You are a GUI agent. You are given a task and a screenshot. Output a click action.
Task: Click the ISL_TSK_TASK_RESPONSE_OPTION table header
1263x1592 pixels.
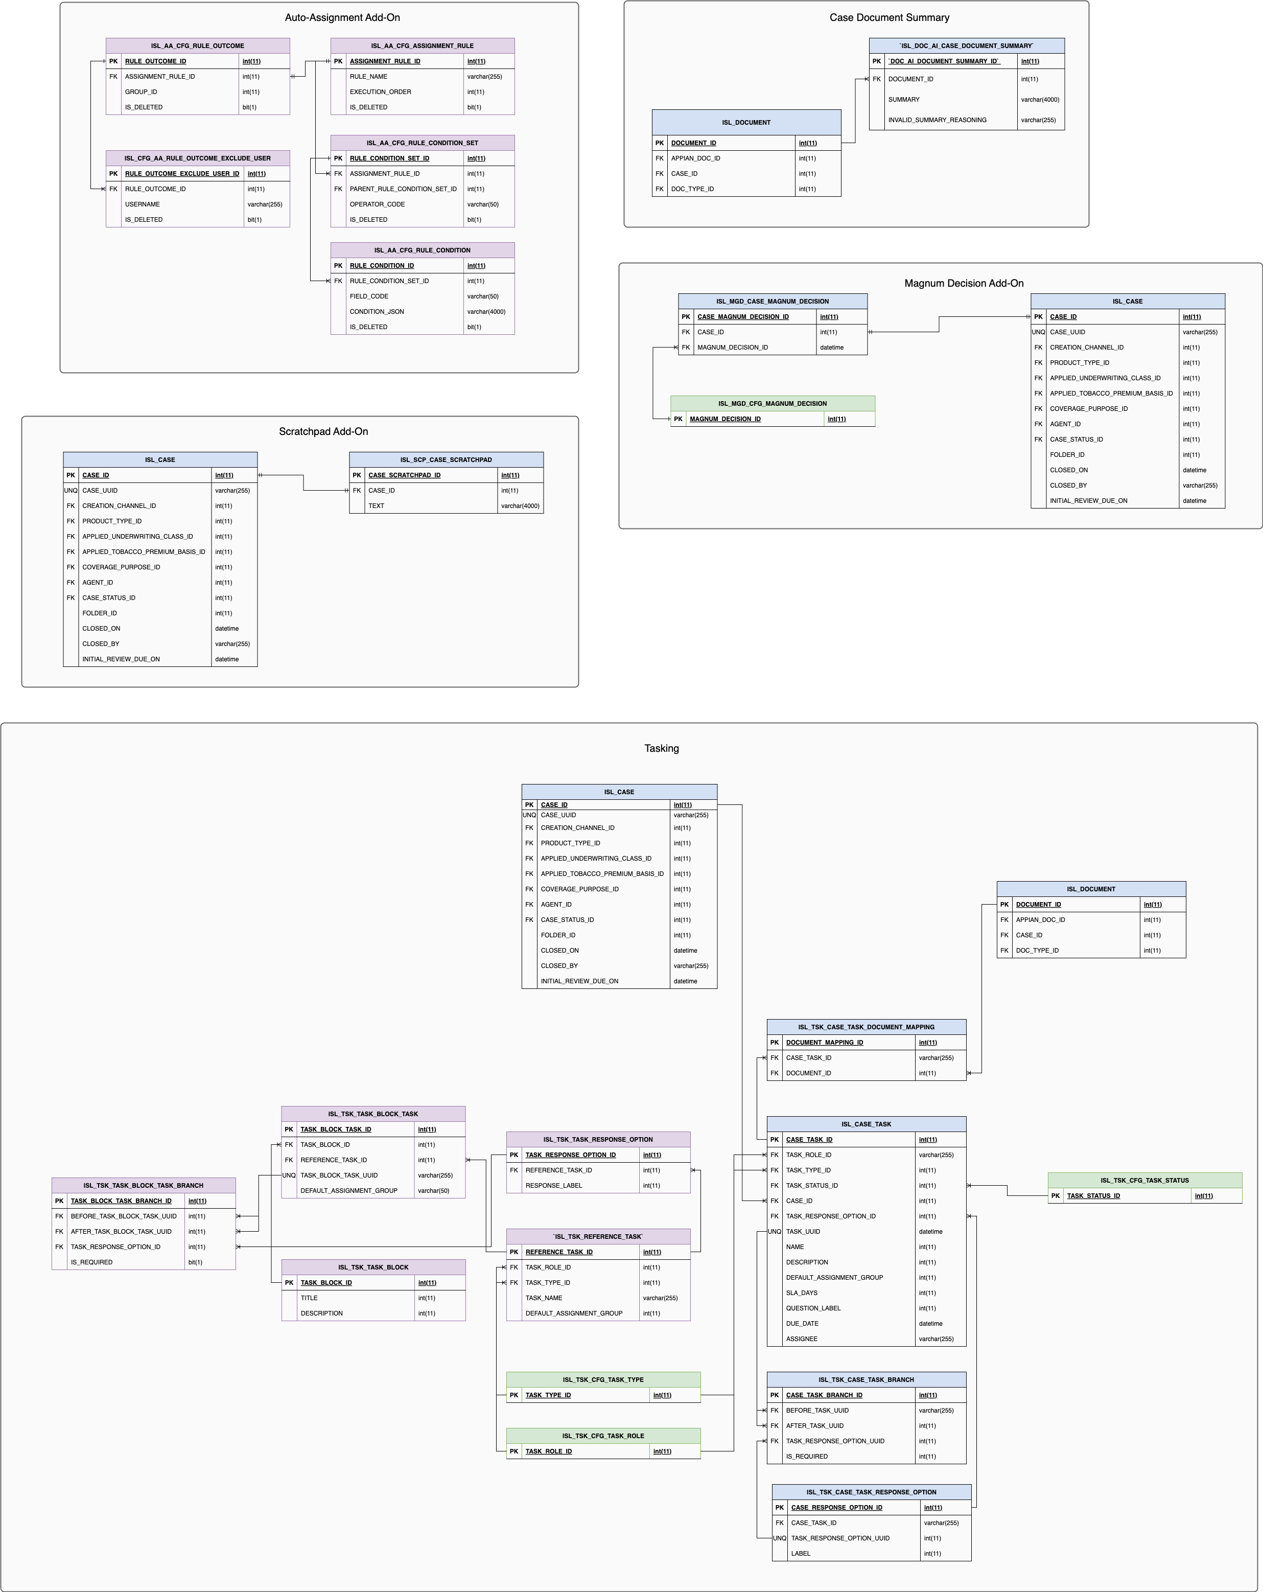599,1140
